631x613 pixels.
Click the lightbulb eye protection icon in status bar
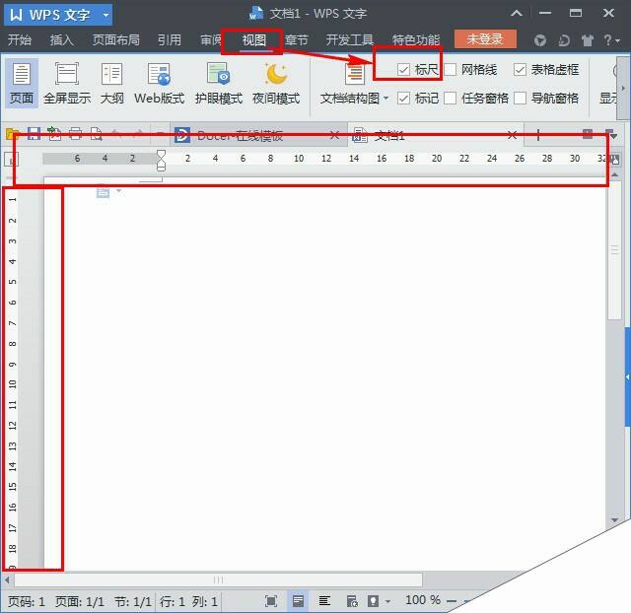tap(373, 601)
